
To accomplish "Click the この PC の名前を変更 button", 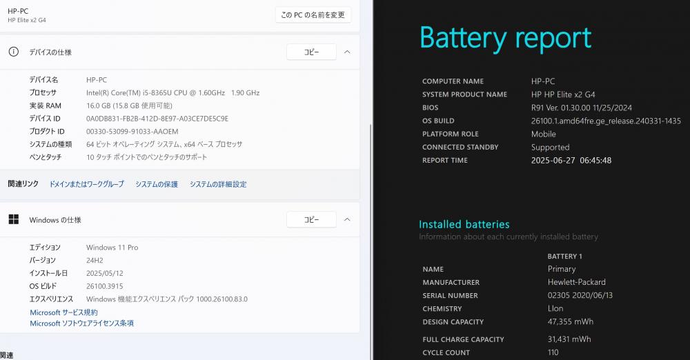I will coord(313,15).
